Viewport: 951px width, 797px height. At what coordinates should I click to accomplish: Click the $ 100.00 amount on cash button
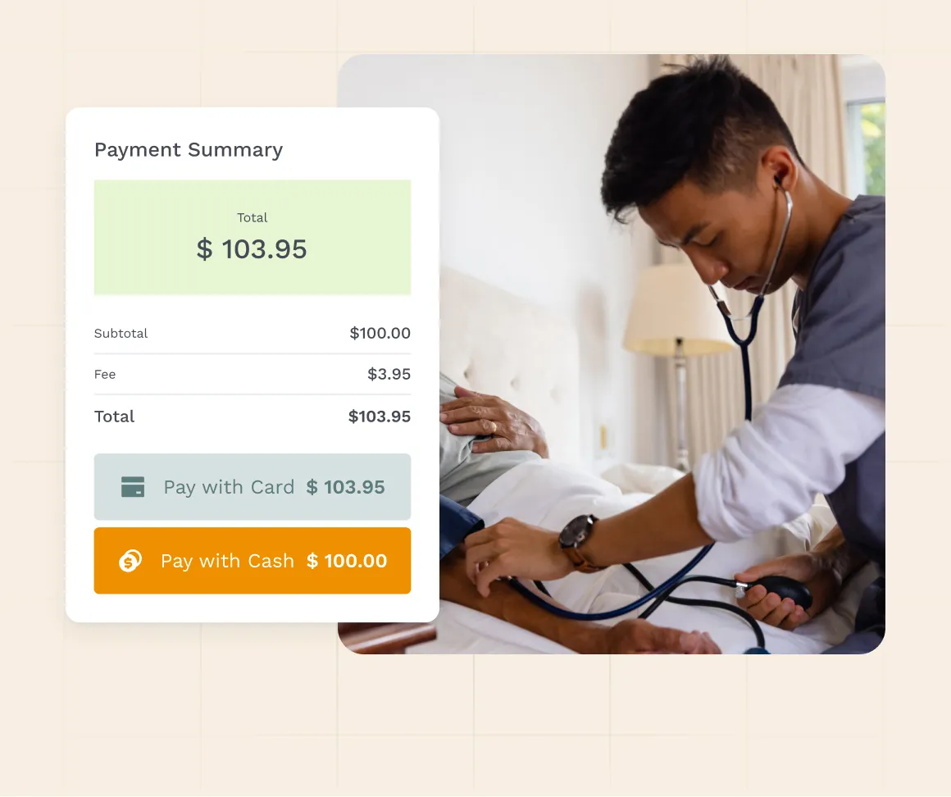(x=346, y=561)
